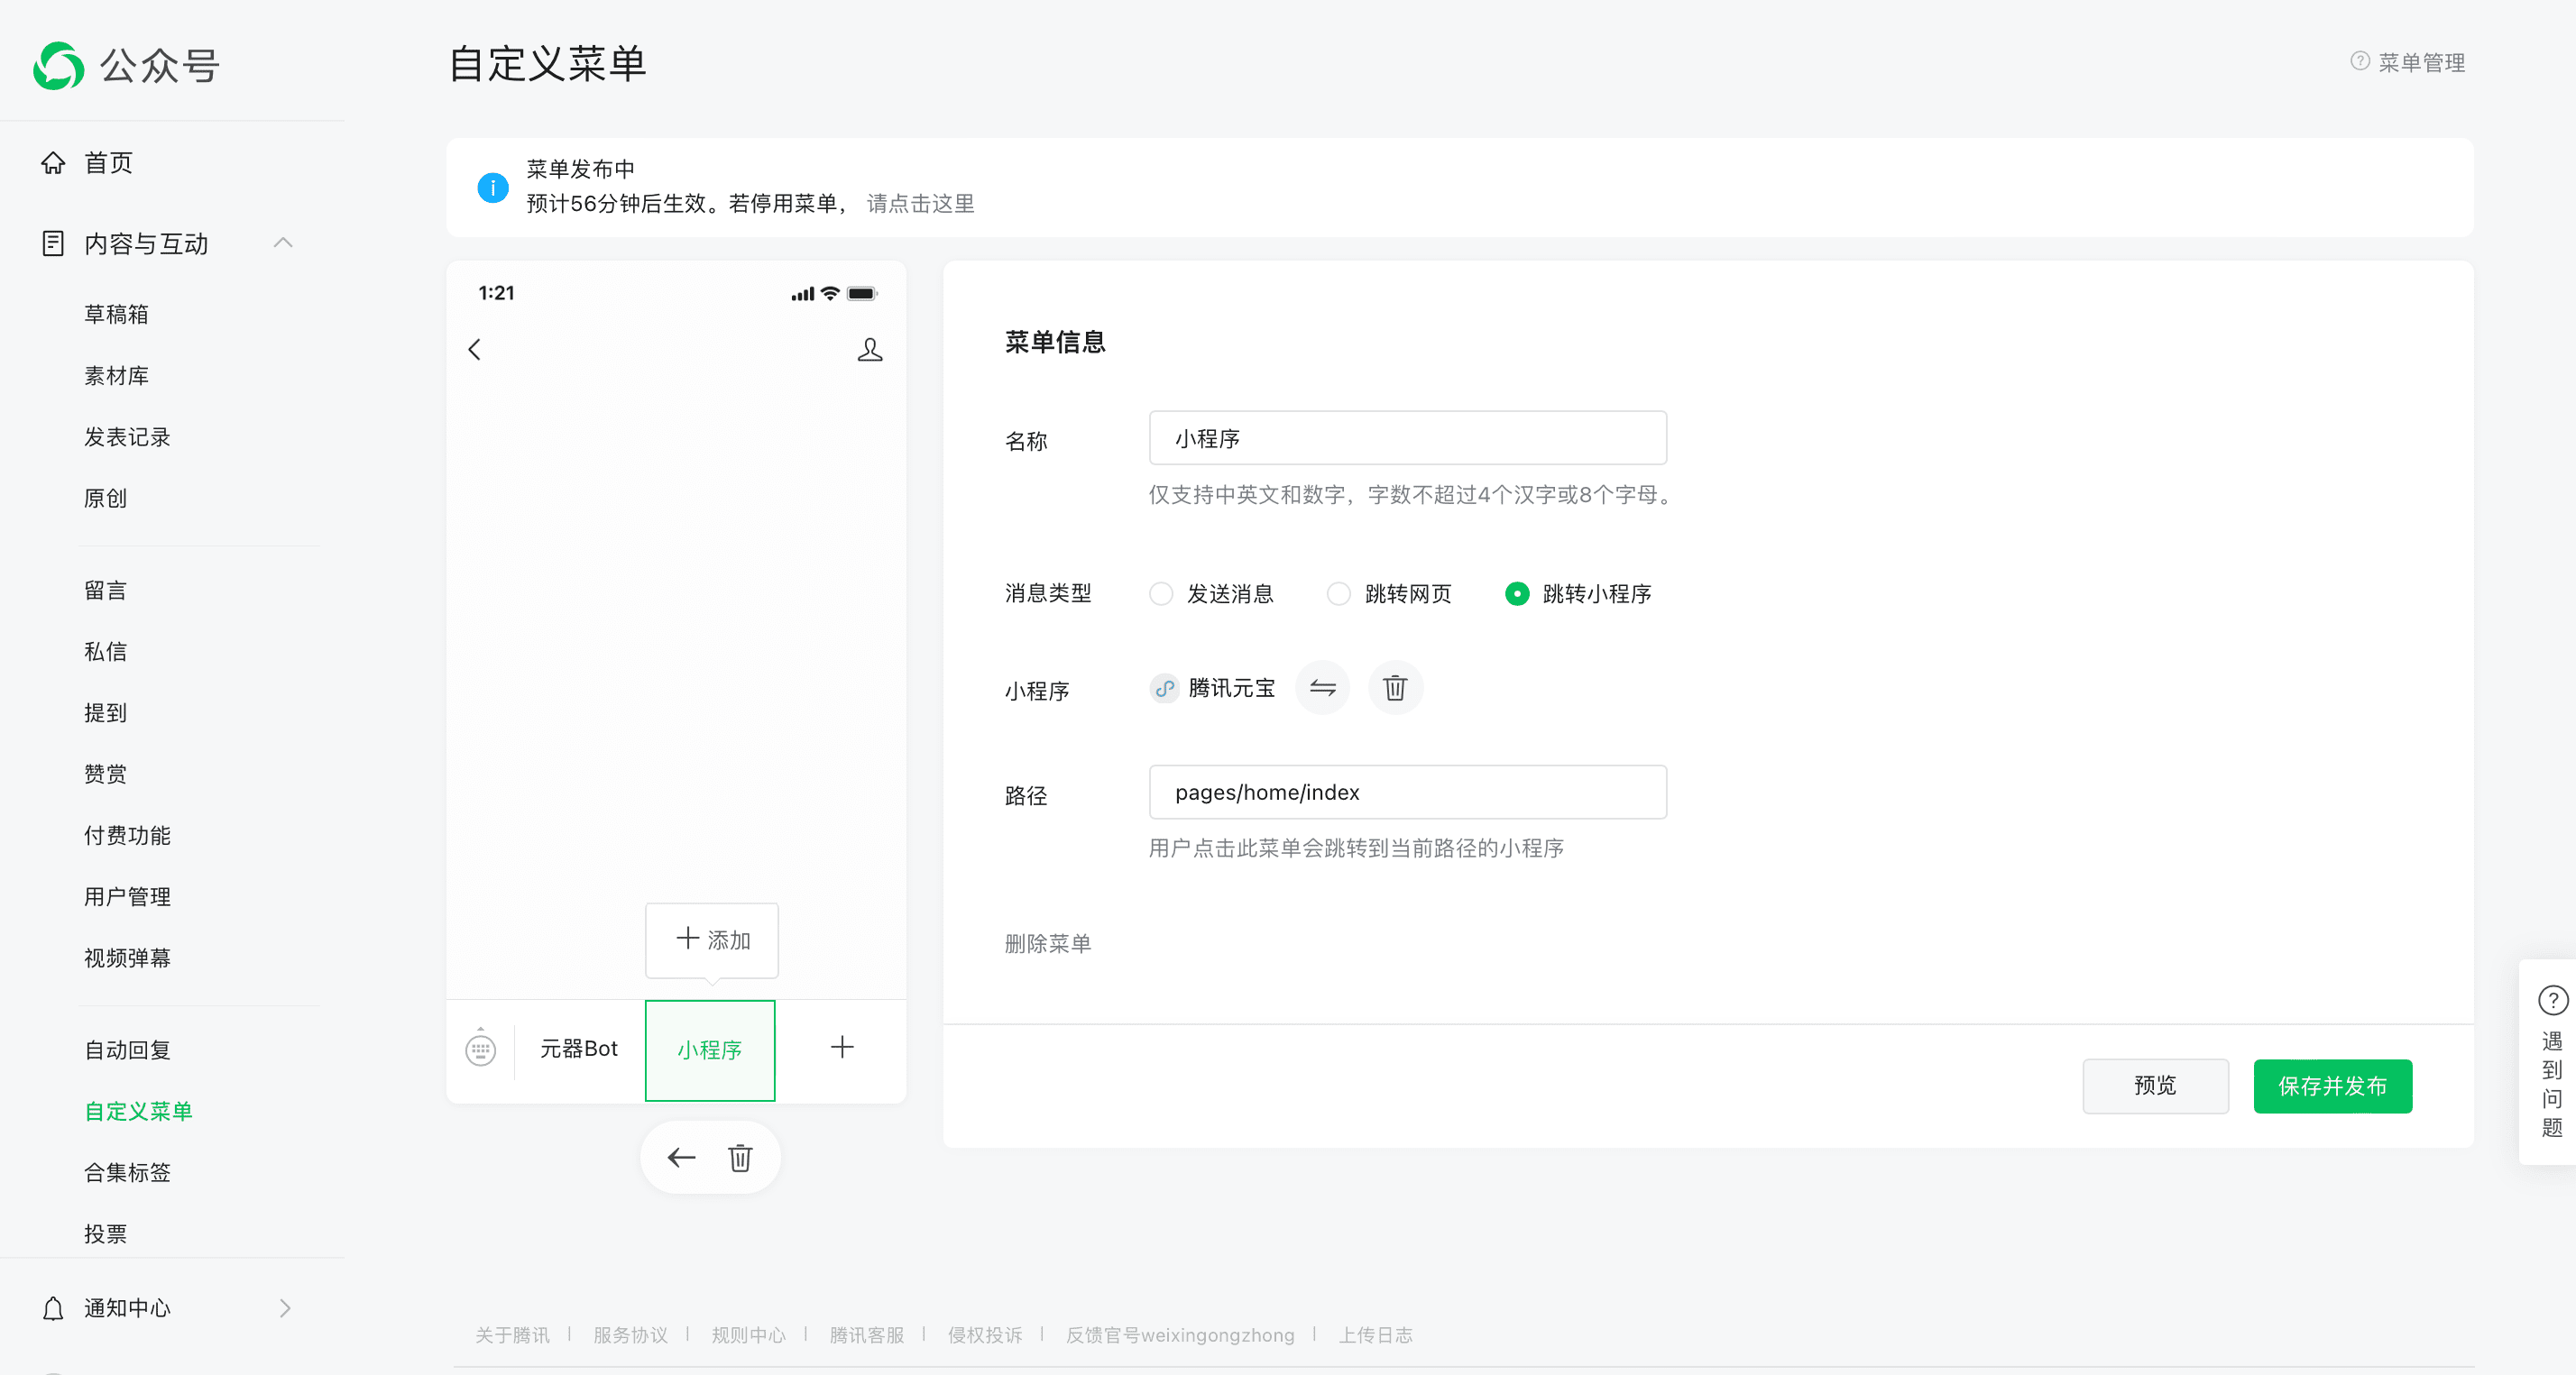Click the help icon next to 菜单管理
The image size is (2576, 1375).
[x=2360, y=61]
